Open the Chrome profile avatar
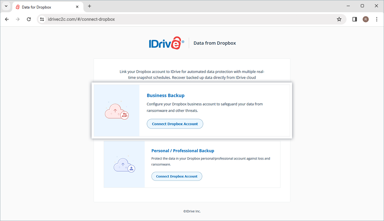 pyautogui.click(x=365, y=19)
